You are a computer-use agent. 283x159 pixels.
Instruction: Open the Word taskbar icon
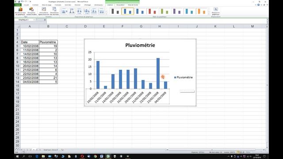(102, 156)
